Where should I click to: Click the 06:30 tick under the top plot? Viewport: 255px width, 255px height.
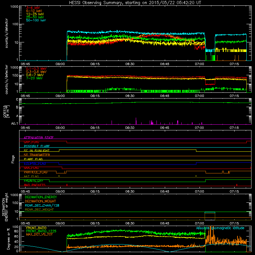[130, 64]
